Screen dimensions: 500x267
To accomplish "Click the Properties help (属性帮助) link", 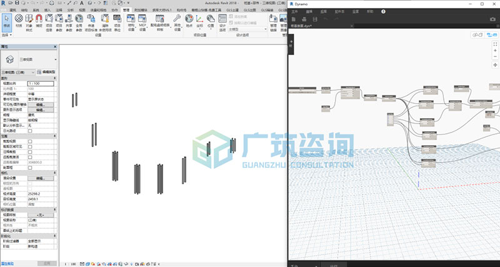I will point(7,263).
